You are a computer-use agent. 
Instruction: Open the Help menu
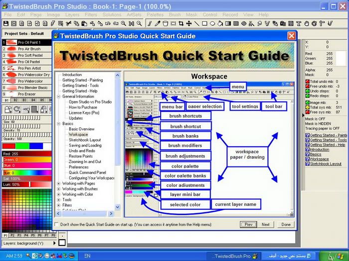263,14
